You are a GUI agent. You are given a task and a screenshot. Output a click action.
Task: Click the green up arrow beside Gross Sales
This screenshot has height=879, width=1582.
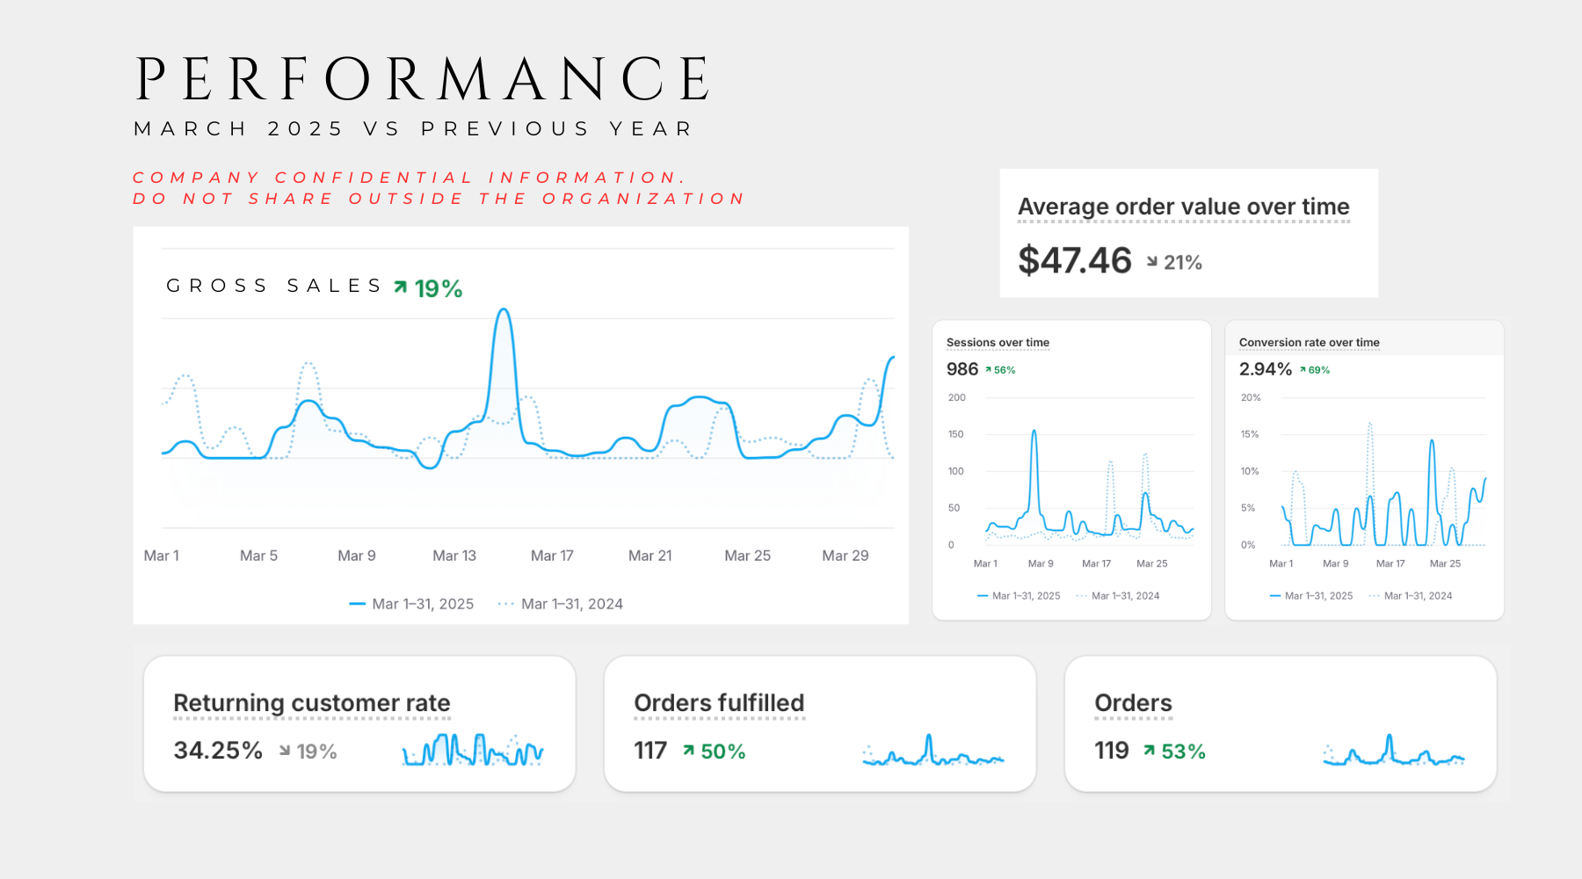pyautogui.click(x=401, y=287)
